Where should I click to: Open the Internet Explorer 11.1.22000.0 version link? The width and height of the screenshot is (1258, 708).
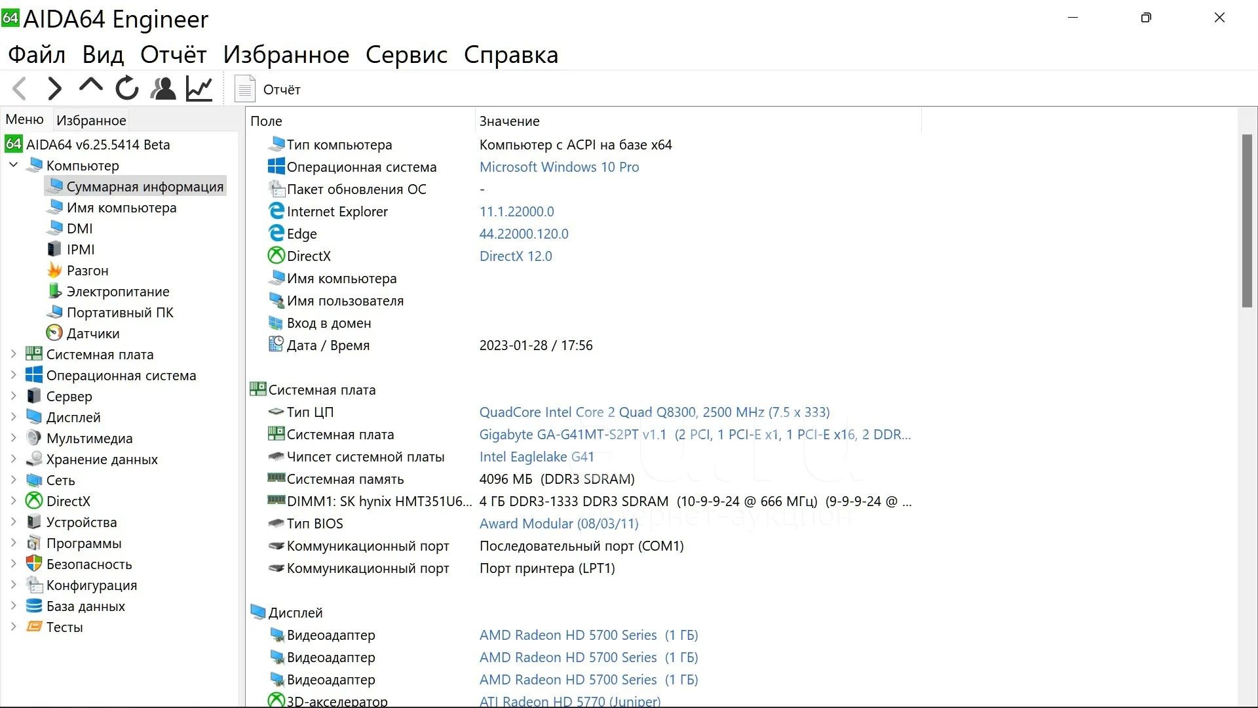coord(516,211)
